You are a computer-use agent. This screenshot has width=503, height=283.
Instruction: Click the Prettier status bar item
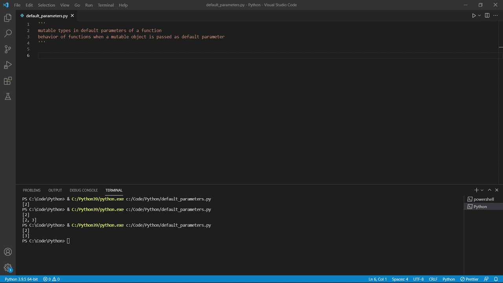point(469,279)
